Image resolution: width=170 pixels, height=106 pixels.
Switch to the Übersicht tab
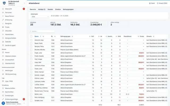pyautogui.click(x=33, y=10)
